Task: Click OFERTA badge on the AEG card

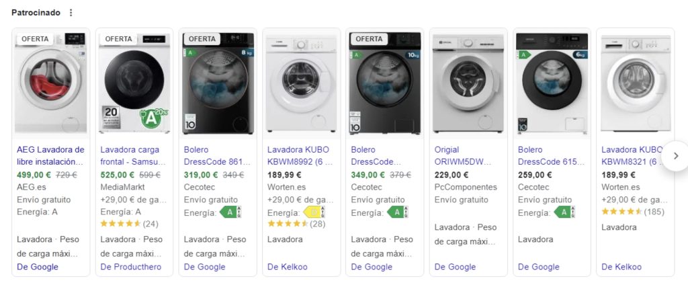Action: [x=35, y=39]
